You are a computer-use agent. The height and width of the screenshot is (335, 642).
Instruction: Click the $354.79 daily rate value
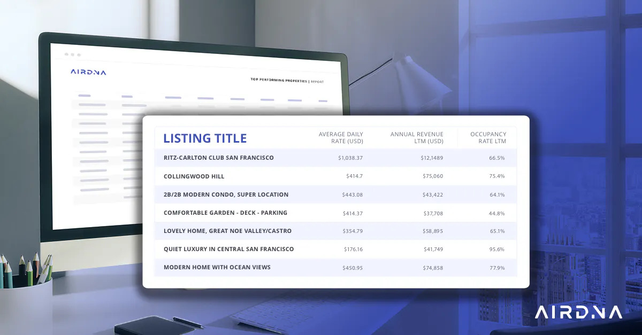click(x=353, y=231)
